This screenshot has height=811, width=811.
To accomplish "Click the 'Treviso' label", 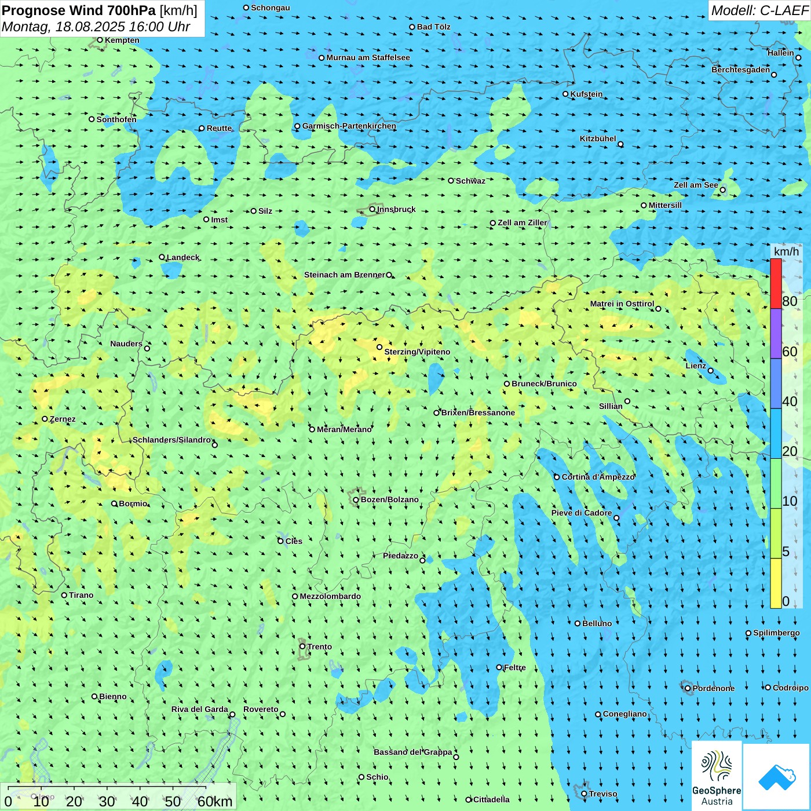I will (x=603, y=794).
